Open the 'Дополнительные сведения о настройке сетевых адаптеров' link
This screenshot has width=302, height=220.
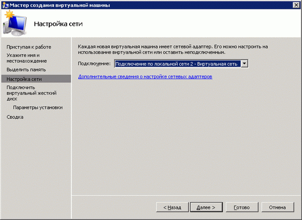tap(145, 77)
